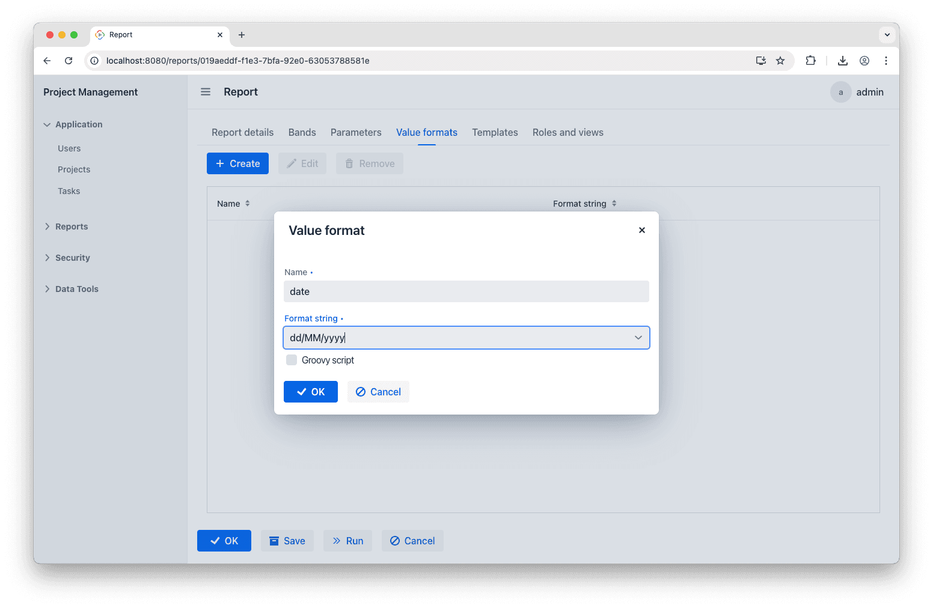The image size is (933, 608).
Task: Click the Name input field containing date
Action: pyautogui.click(x=466, y=291)
